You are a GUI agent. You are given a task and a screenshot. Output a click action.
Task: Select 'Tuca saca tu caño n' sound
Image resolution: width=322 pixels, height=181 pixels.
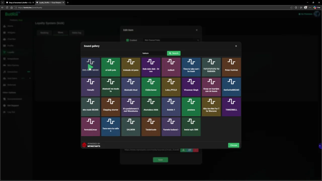coord(111,126)
